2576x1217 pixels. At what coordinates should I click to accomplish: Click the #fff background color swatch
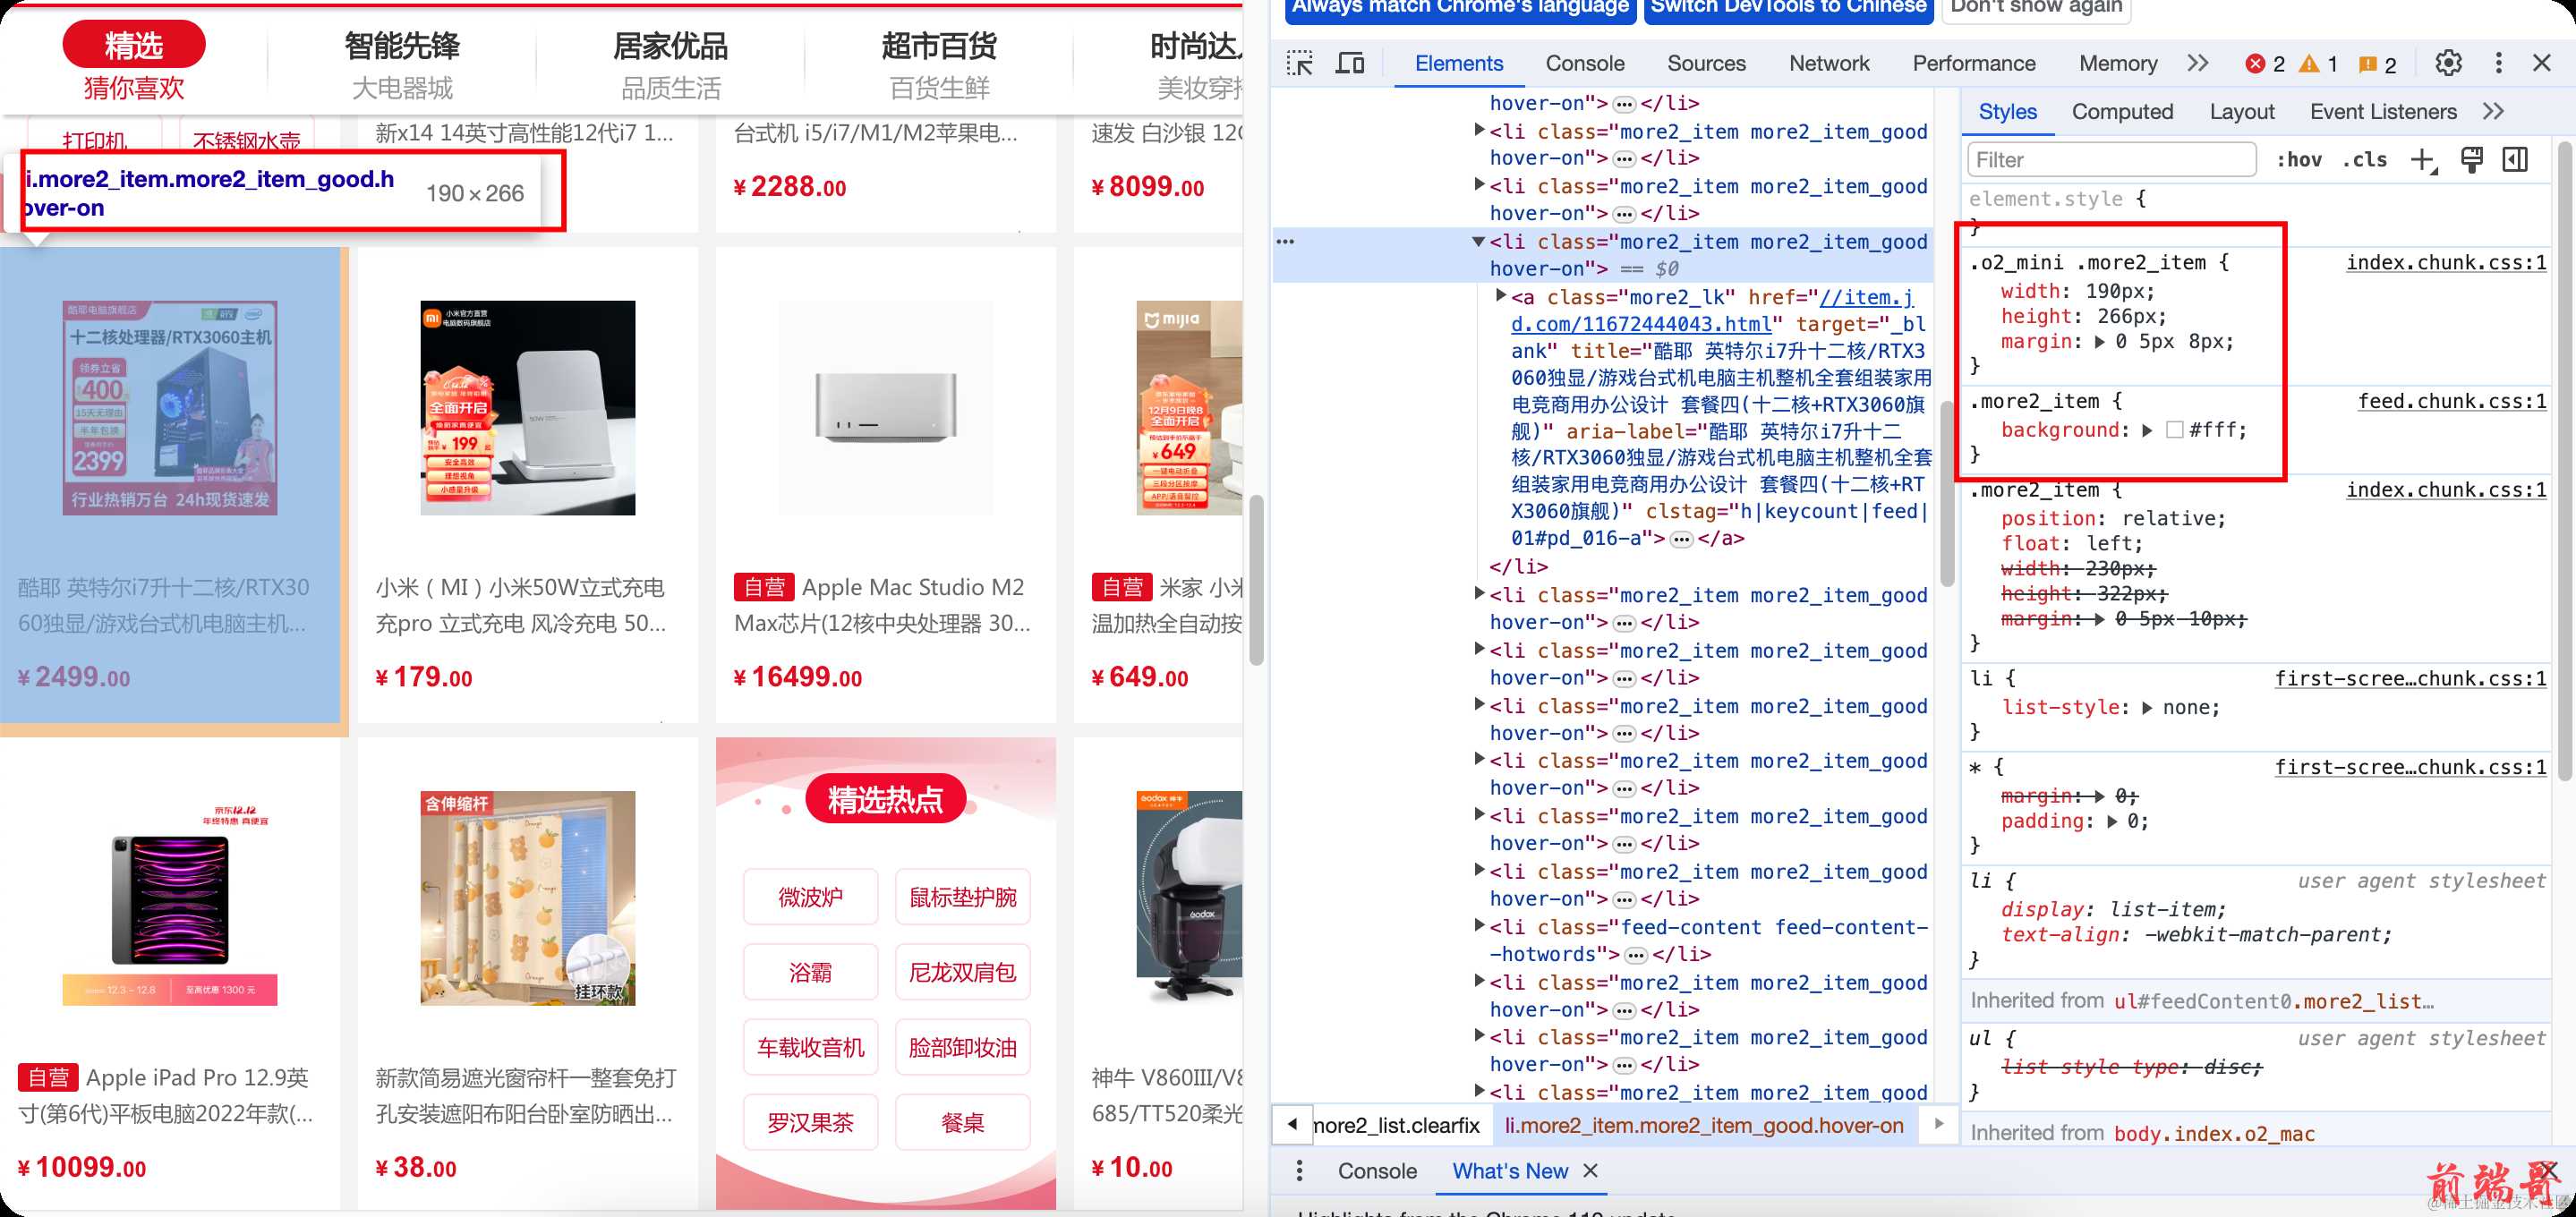click(2174, 431)
